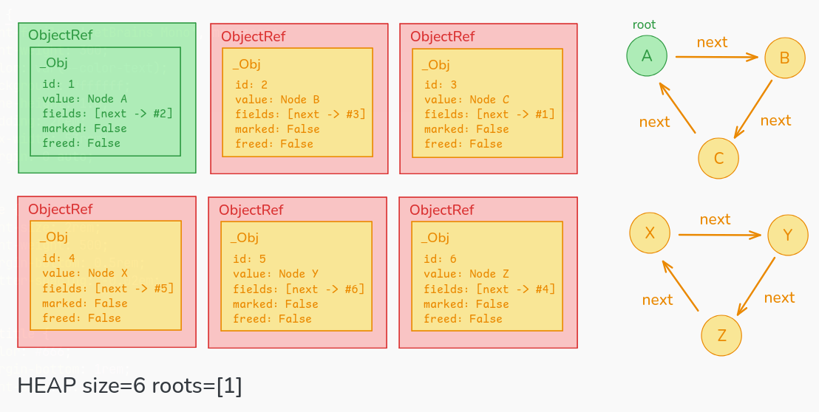Click the 'next' label between Z and X

[x=657, y=300]
